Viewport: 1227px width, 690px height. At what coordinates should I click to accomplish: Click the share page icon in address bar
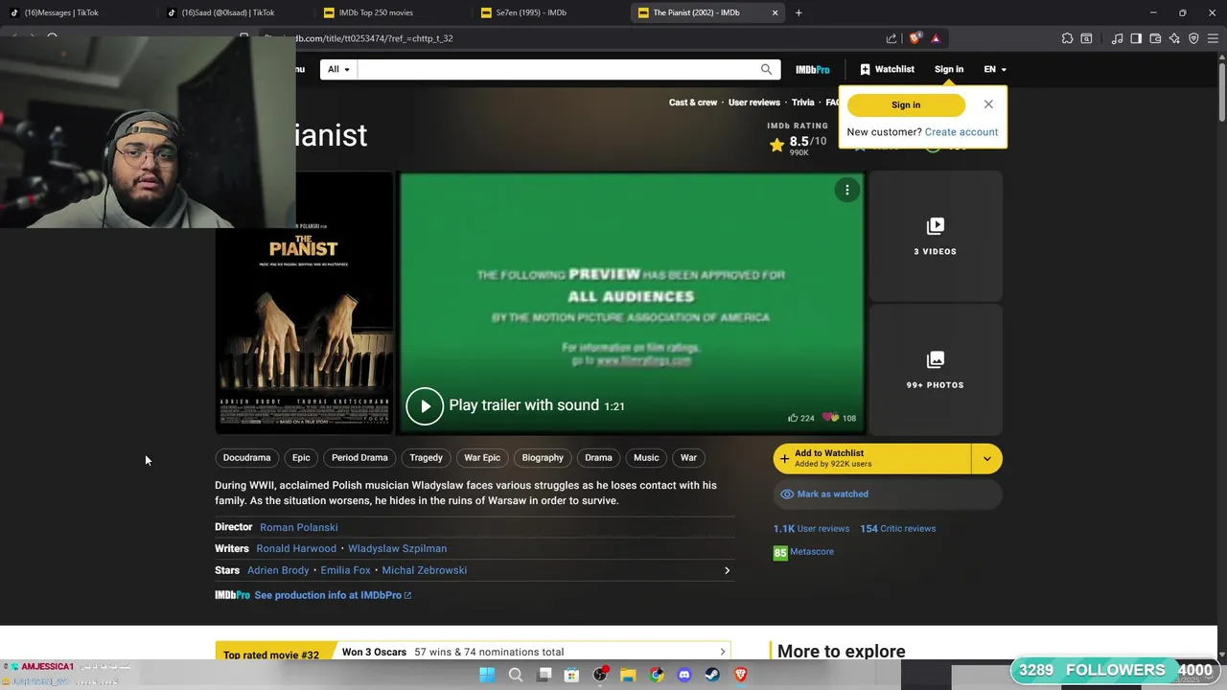(x=891, y=38)
